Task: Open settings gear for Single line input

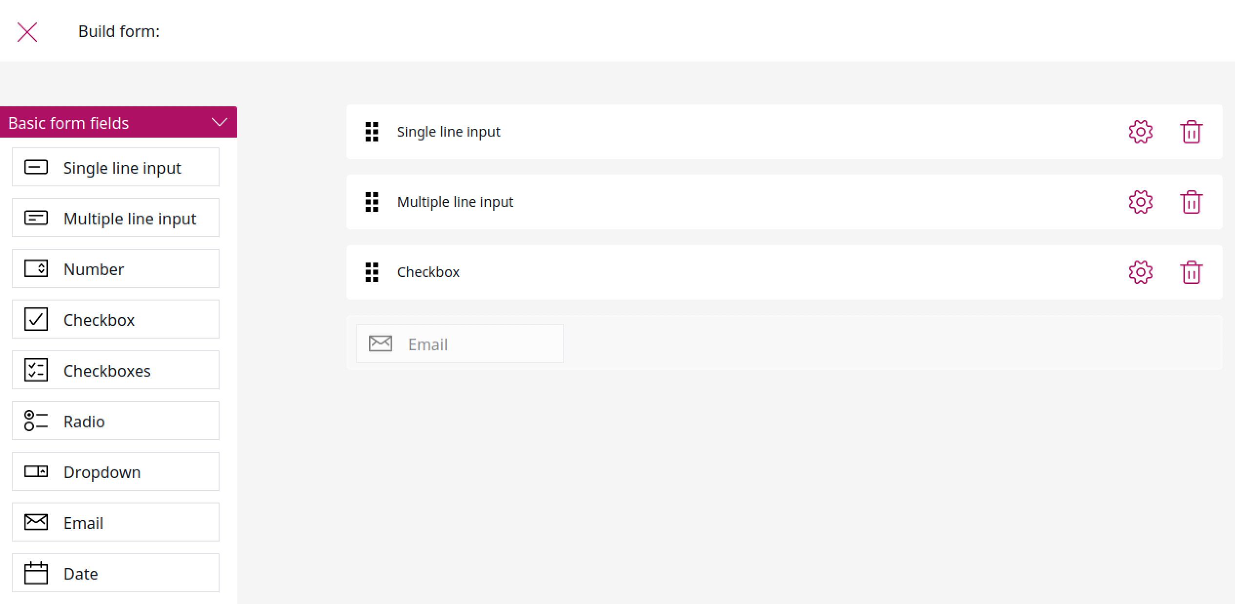Action: coord(1140,132)
